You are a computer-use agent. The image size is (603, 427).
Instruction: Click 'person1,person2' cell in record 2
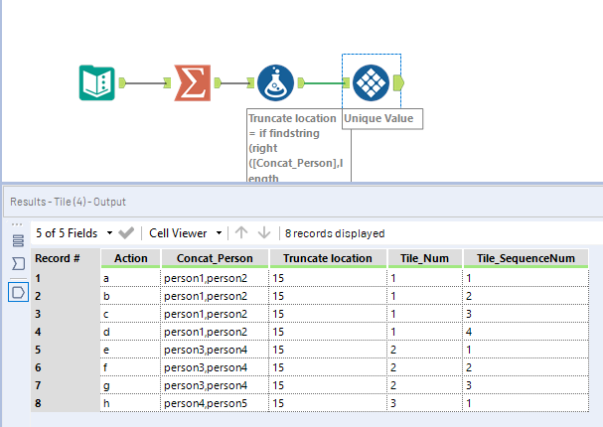pos(215,296)
